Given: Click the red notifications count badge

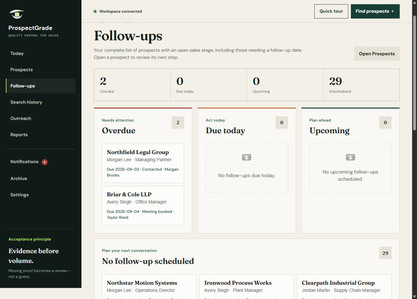Looking at the screenshot, I should pos(45,162).
